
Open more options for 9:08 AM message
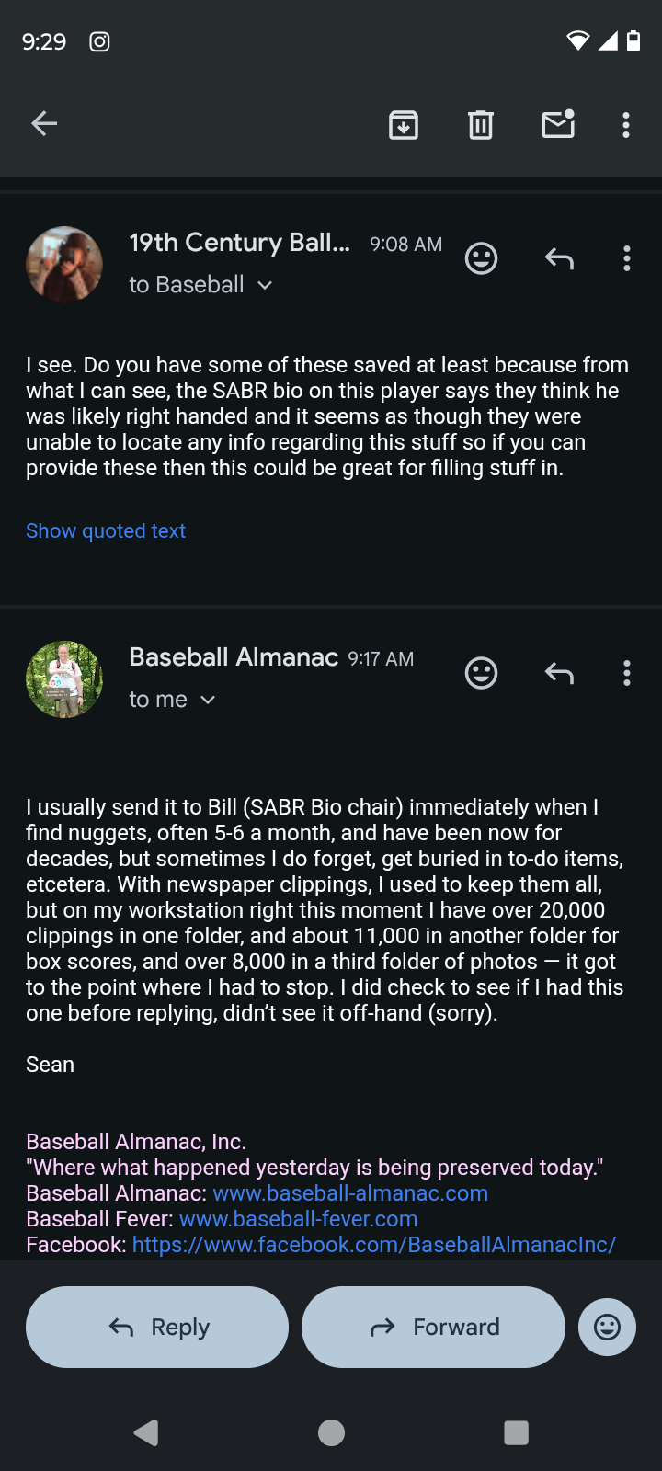(627, 258)
